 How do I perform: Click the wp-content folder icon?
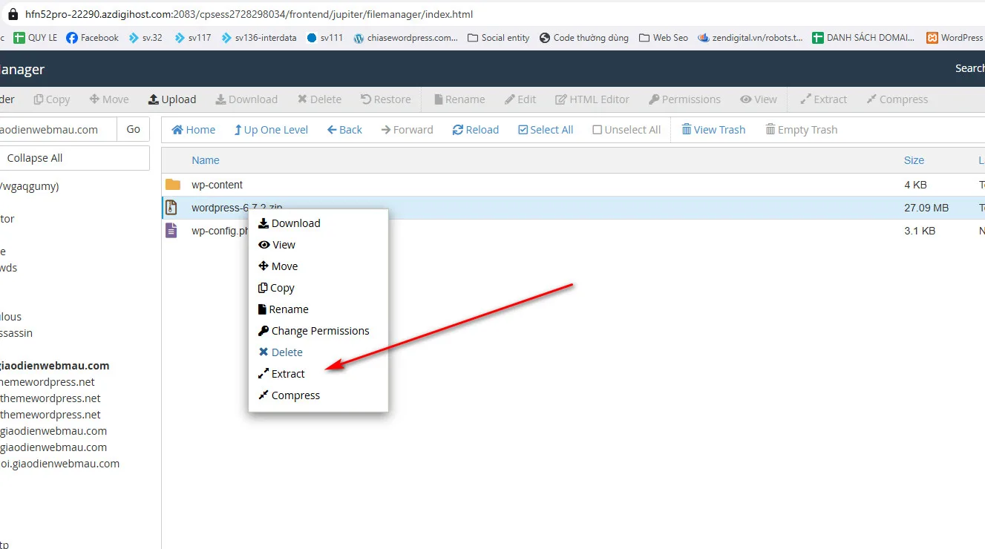point(172,185)
